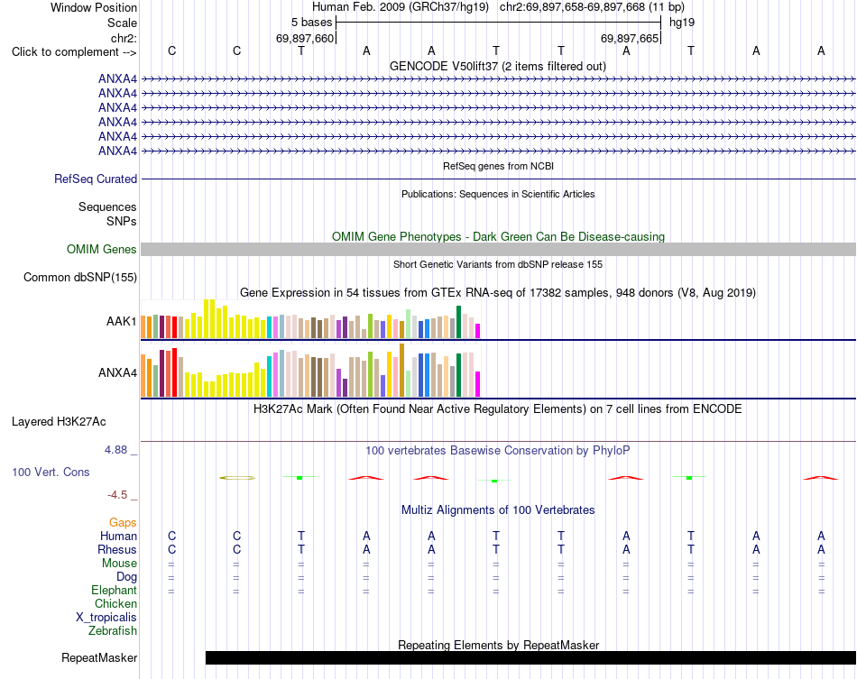Click the Sequences track label

click(107, 207)
